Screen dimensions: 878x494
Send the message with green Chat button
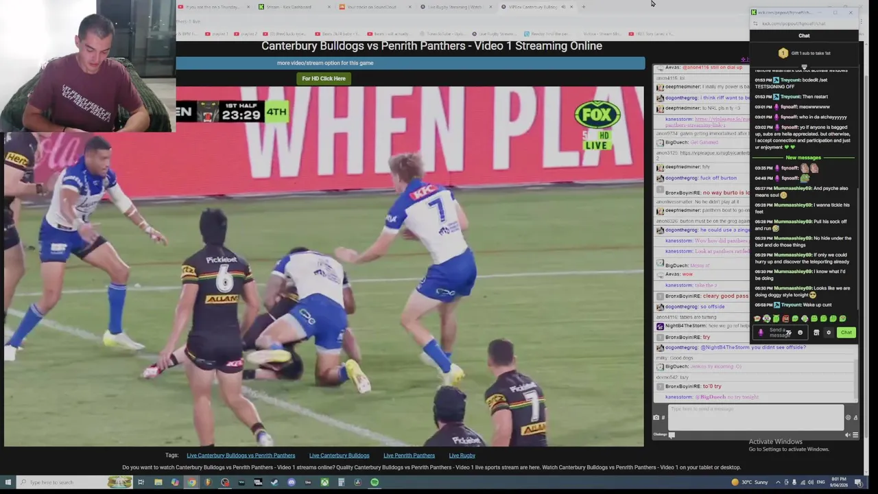[x=846, y=333]
